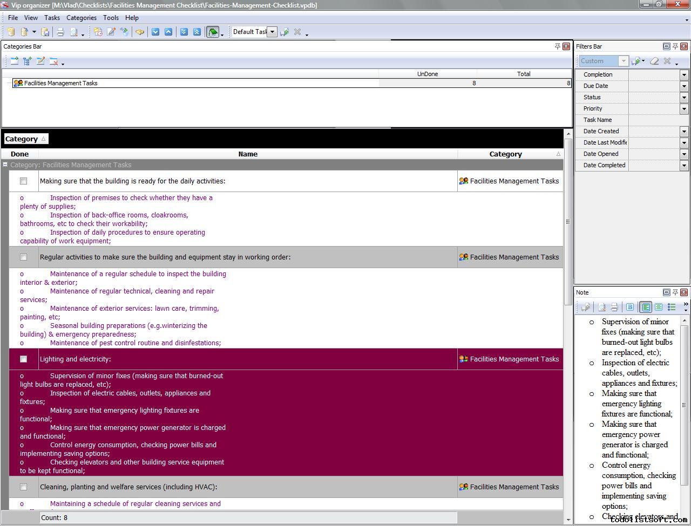
Task: Open the Tasks menu
Action: point(52,18)
